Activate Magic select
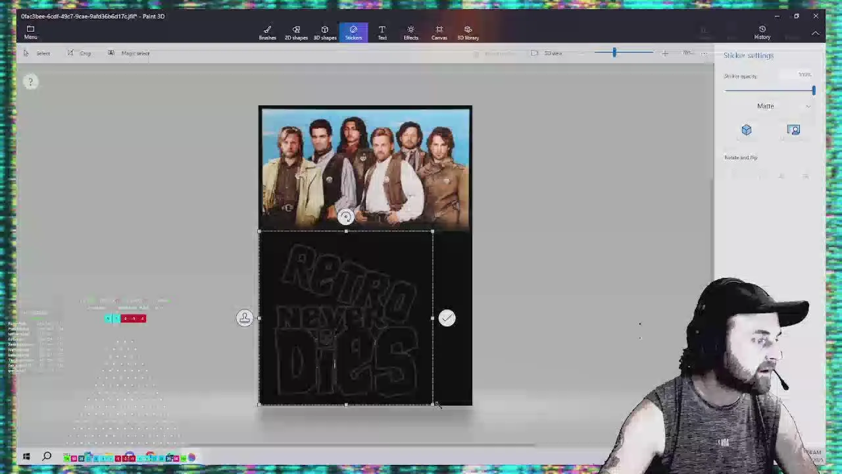 (129, 53)
